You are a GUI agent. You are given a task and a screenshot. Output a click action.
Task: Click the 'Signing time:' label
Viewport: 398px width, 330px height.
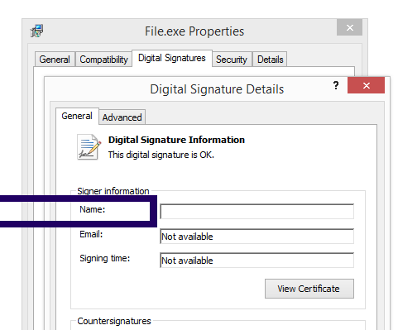(105, 258)
